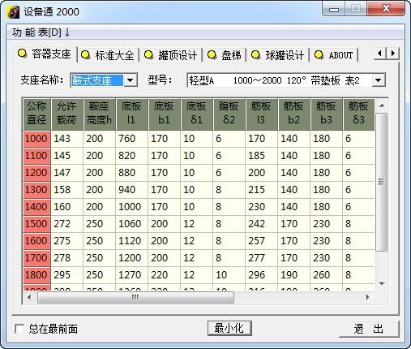
Task: Open the 型号 model dropdown arrow
Action: click(379, 80)
